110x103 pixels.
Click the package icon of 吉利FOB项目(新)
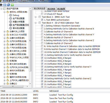tap(7, 71)
